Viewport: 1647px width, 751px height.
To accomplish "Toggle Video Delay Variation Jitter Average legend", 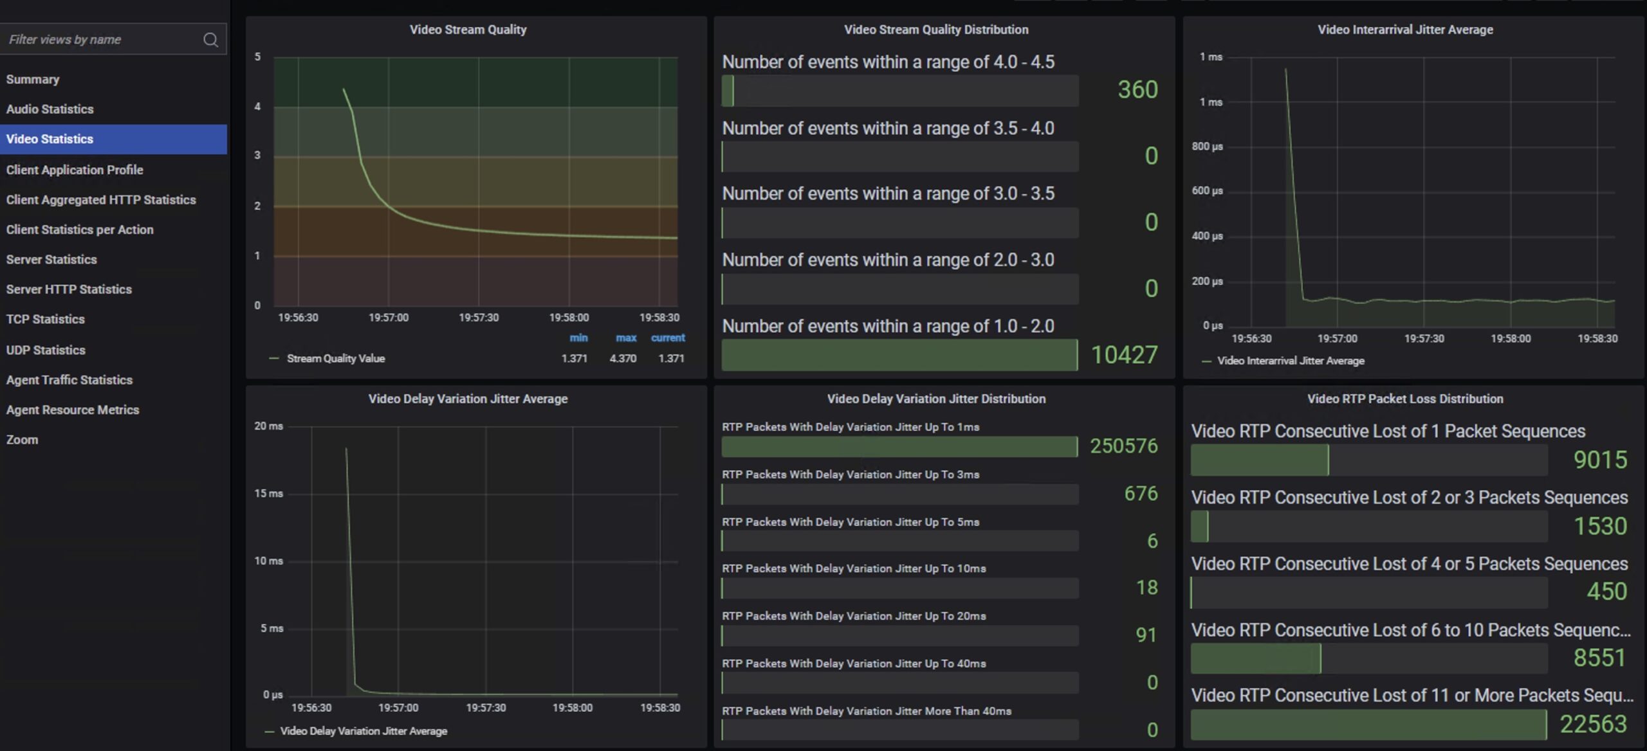I will tap(363, 731).
